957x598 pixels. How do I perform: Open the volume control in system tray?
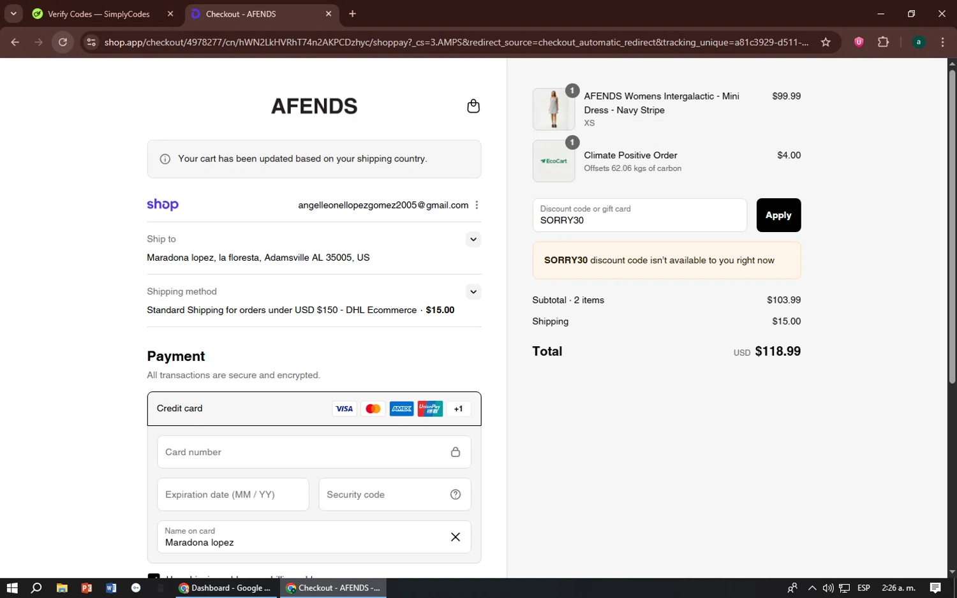point(827,588)
